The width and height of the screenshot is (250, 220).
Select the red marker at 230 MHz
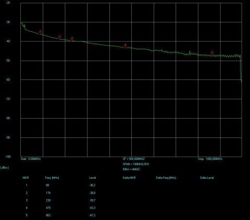pos(72,39)
